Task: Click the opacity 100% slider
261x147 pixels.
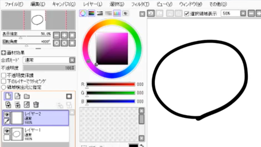Action: [49, 68]
